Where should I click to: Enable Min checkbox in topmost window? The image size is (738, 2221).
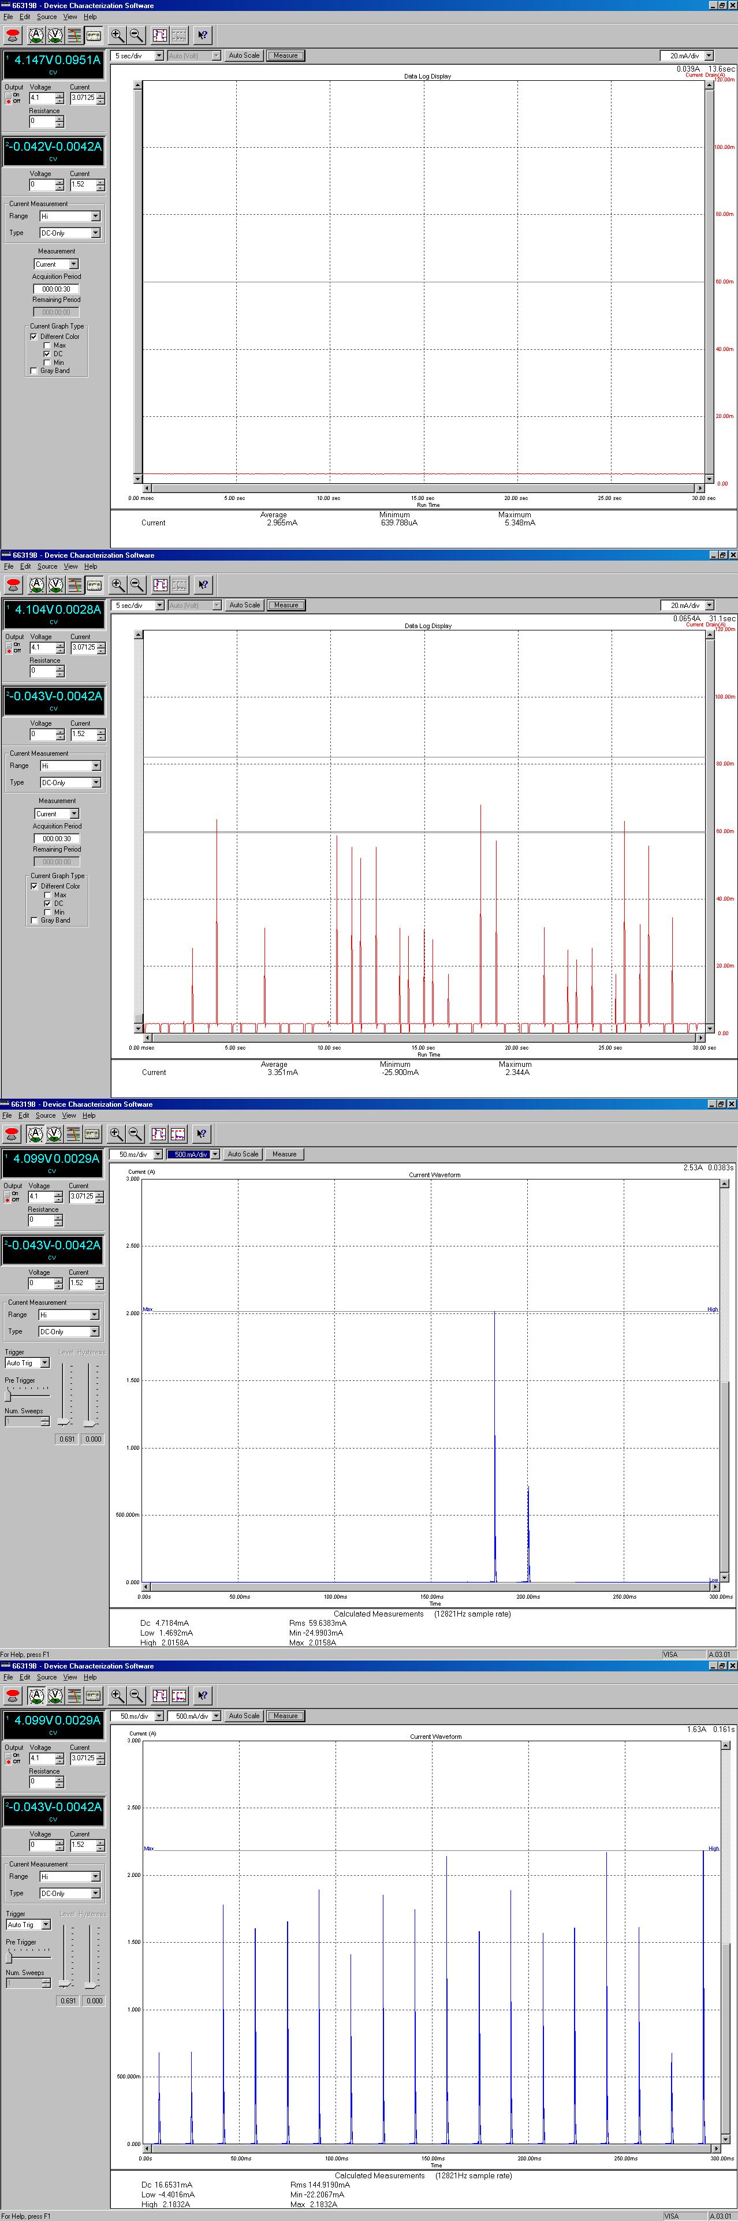click(47, 363)
